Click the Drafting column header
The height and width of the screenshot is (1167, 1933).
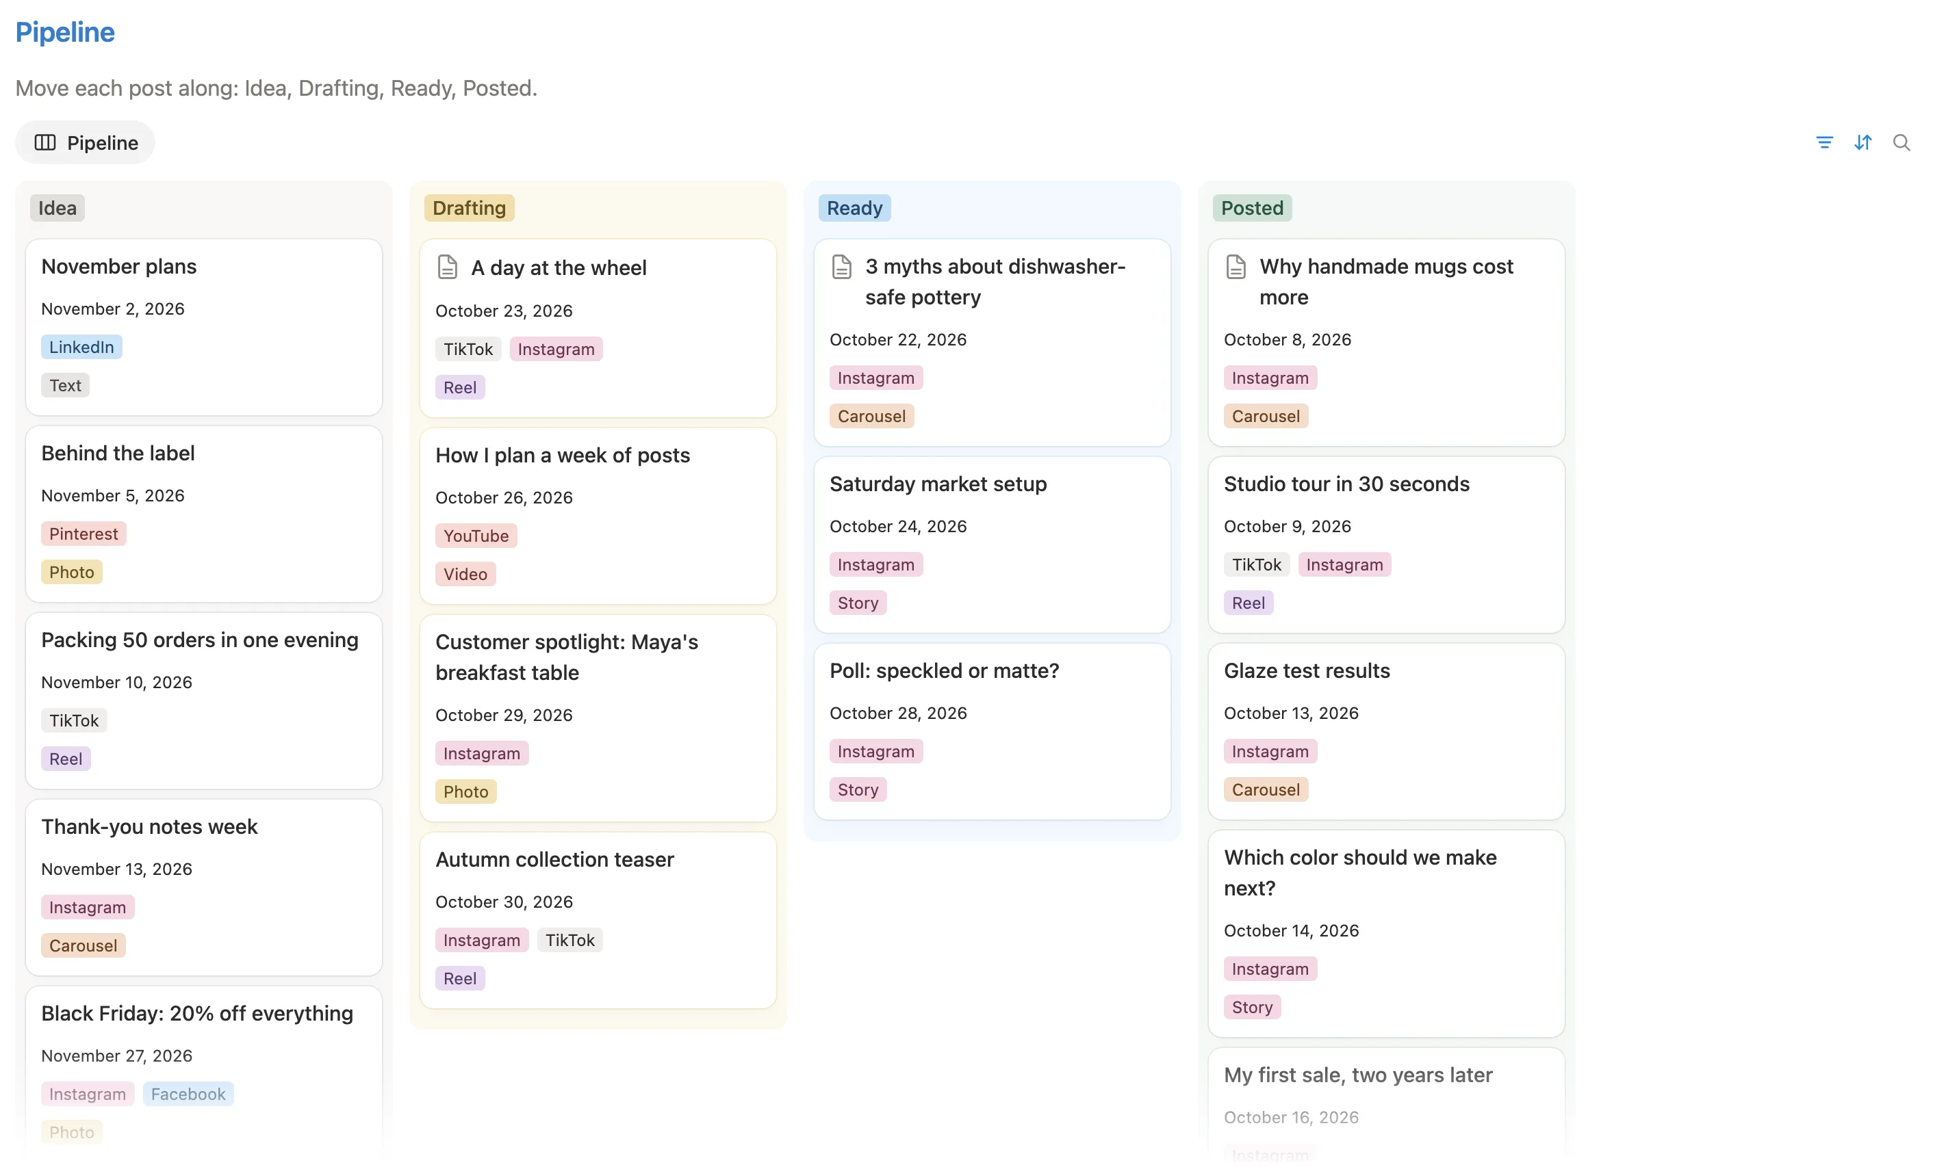(469, 208)
